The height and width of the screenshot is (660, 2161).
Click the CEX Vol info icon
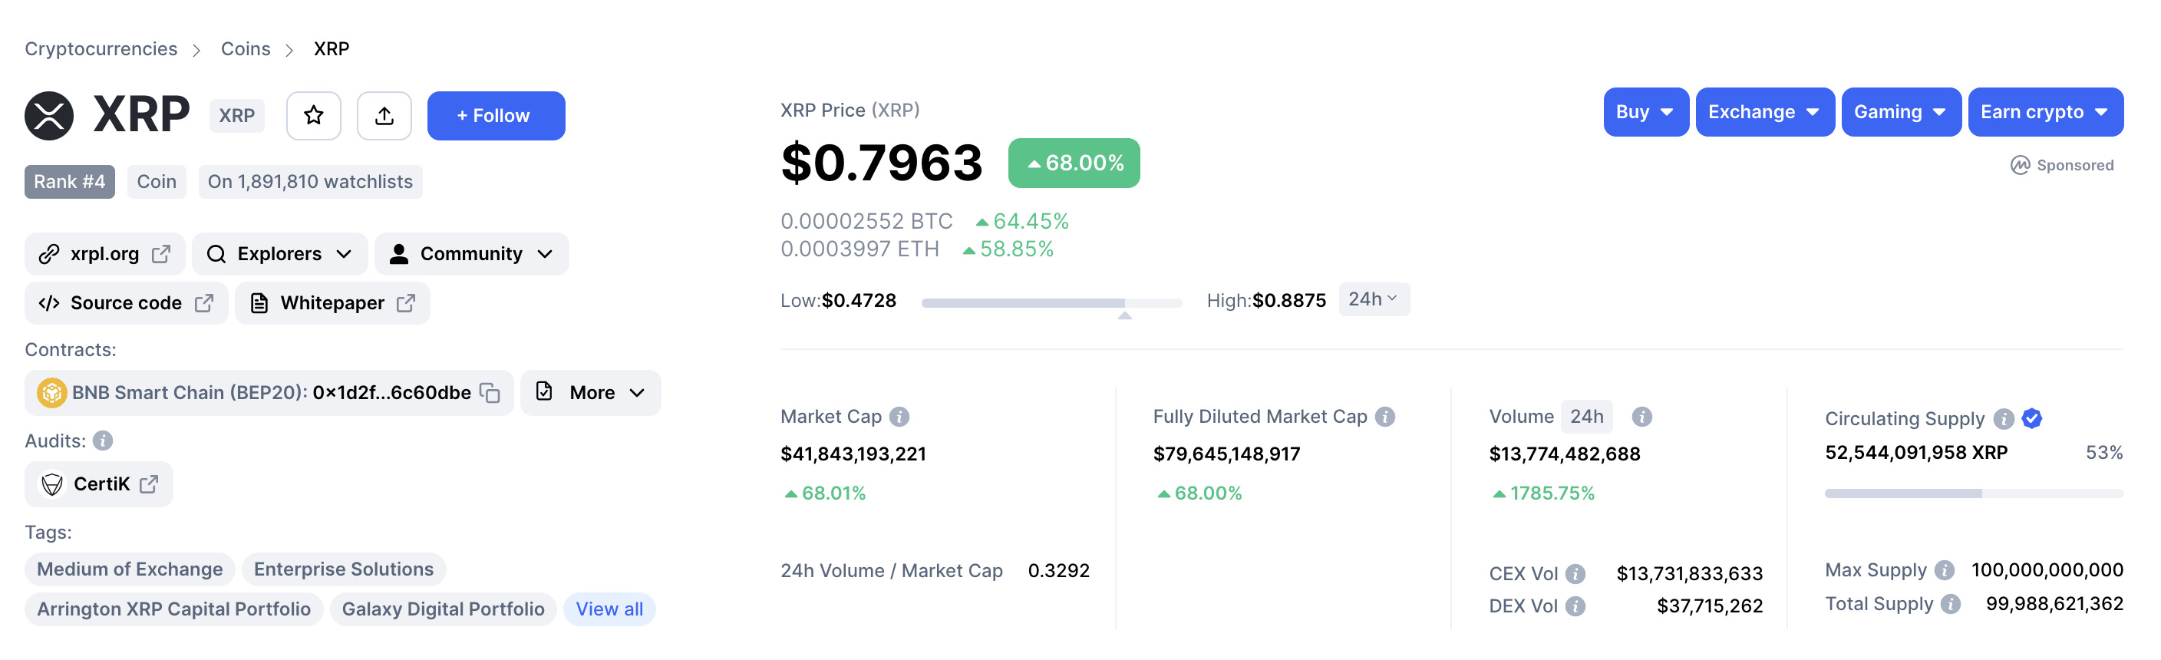pos(1577,573)
